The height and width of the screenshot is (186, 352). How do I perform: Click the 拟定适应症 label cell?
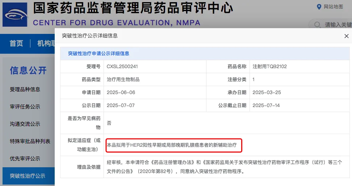point(82,145)
